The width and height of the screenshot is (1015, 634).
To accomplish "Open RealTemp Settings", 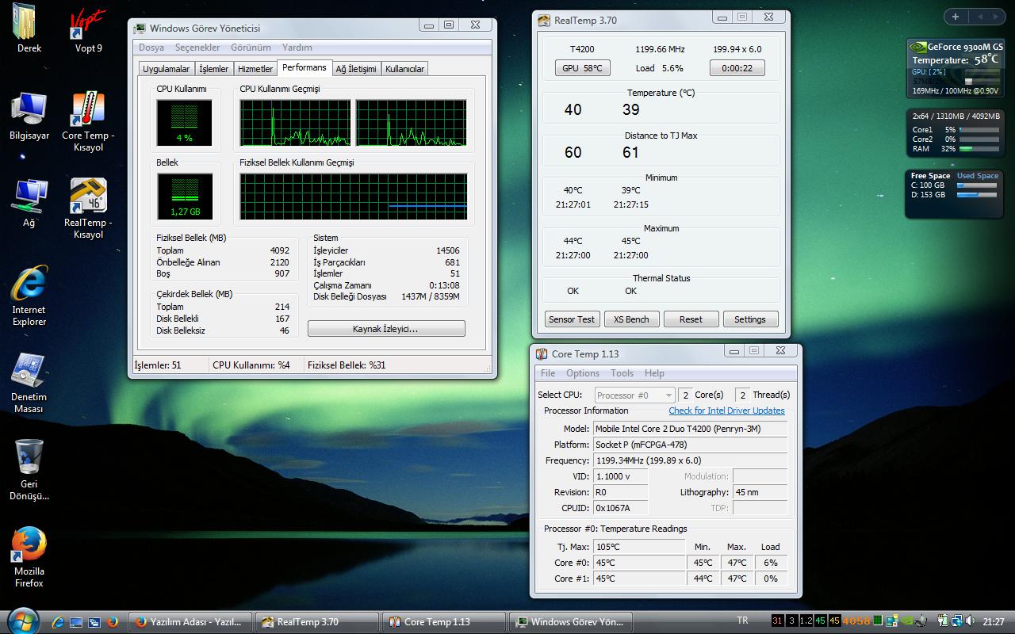I will point(750,319).
